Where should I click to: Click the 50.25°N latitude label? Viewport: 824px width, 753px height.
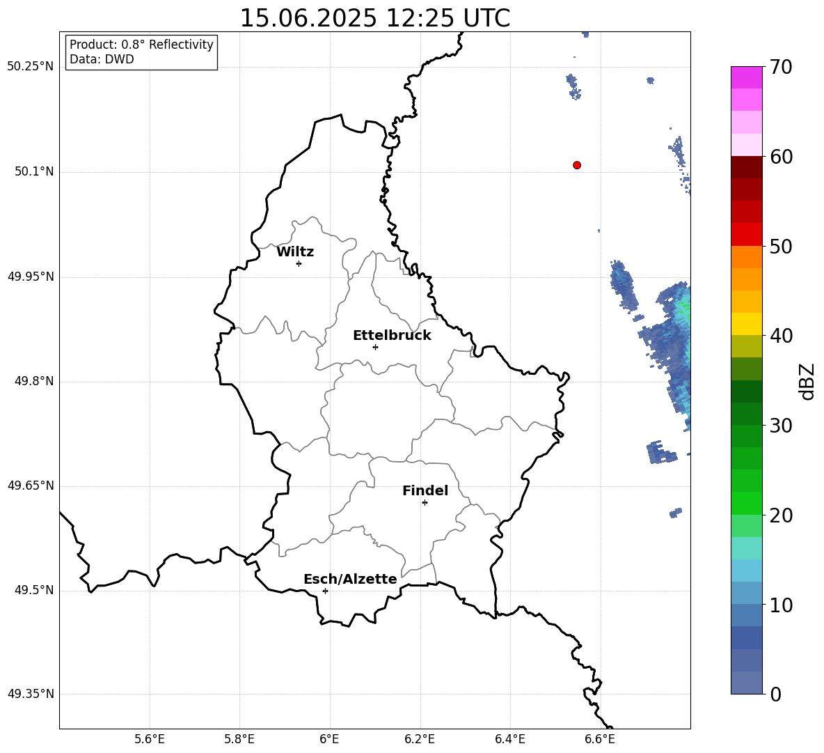tap(31, 67)
